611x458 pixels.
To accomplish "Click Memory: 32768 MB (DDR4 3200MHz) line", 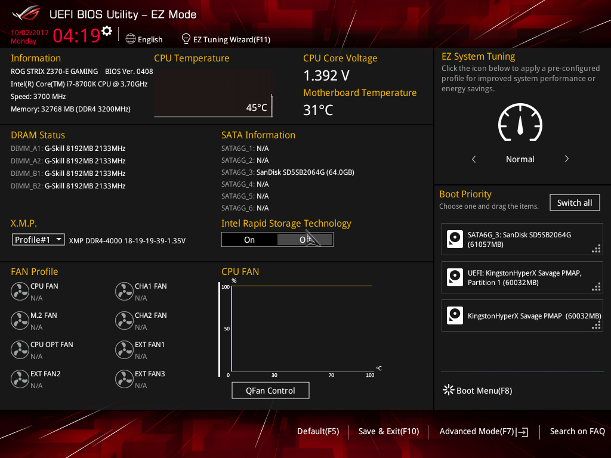I will pos(70,109).
